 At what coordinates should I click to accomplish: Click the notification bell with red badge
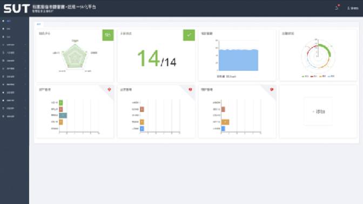337,8
